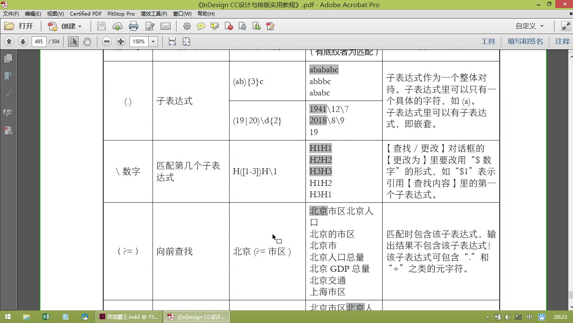
Task: Show bookmarks panel in sidebar
Action: click(8, 76)
